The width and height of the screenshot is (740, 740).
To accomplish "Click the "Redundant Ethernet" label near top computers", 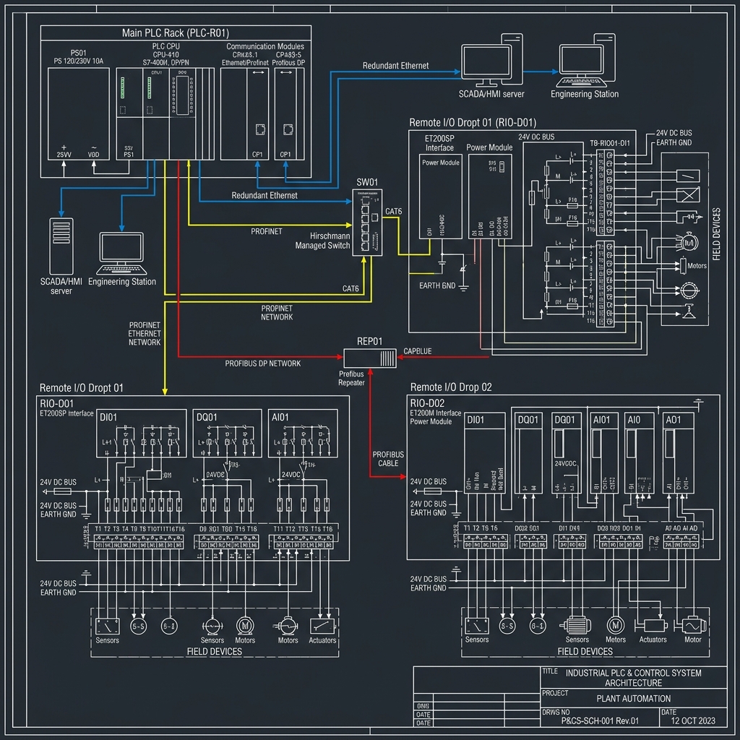I will pyautogui.click(x=395, y=66).
